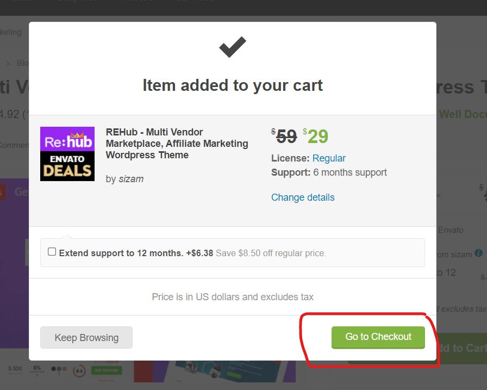Click the Blo breadcrumb item behind the dialog
Screen dimensions: 487x390
(23, 63)
